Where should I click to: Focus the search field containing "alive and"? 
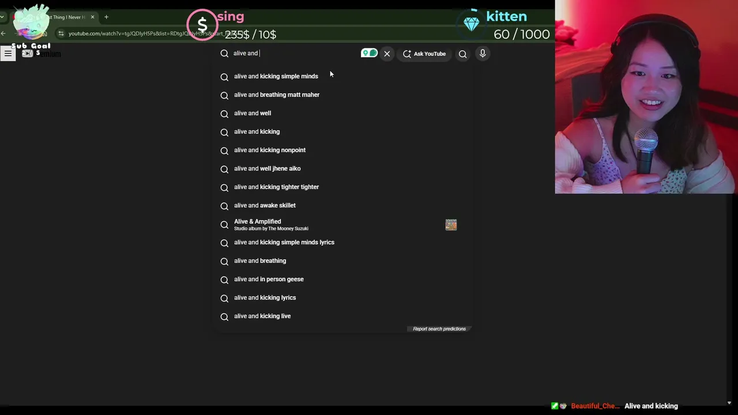(x=294, y=53)
